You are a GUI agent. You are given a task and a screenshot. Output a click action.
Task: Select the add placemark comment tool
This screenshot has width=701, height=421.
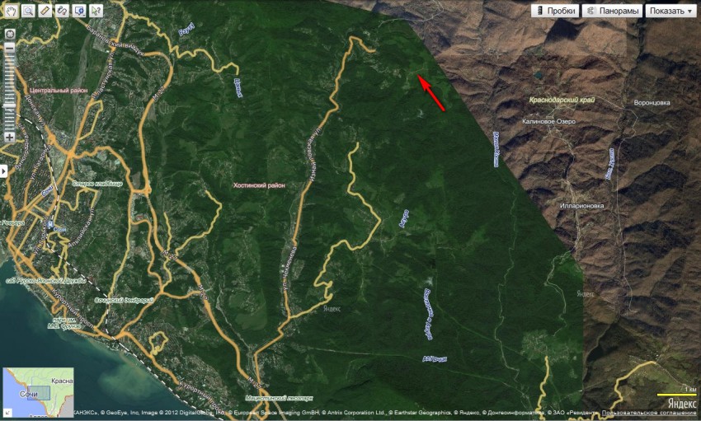79,11
